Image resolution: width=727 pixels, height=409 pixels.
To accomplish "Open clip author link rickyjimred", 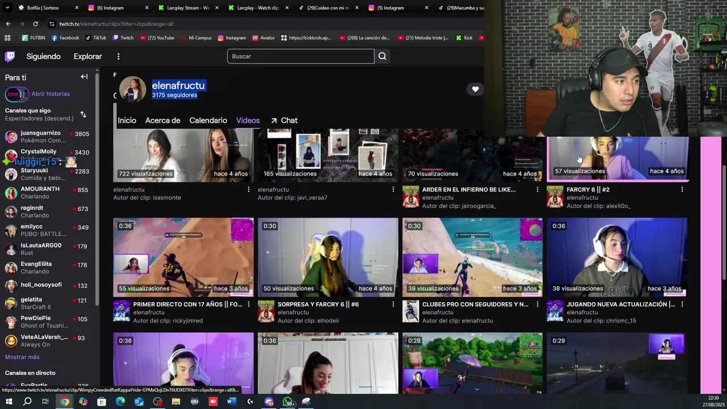I will (x=186, y=321).
